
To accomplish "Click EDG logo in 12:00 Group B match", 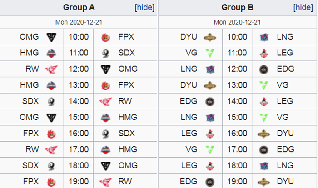I will (264, 69).
